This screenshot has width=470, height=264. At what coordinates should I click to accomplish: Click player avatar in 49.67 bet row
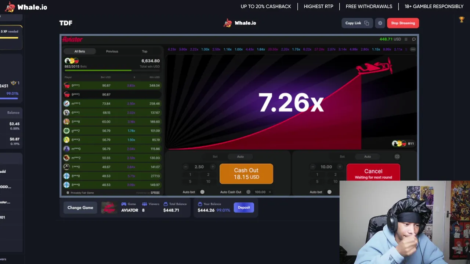point(66,167)
